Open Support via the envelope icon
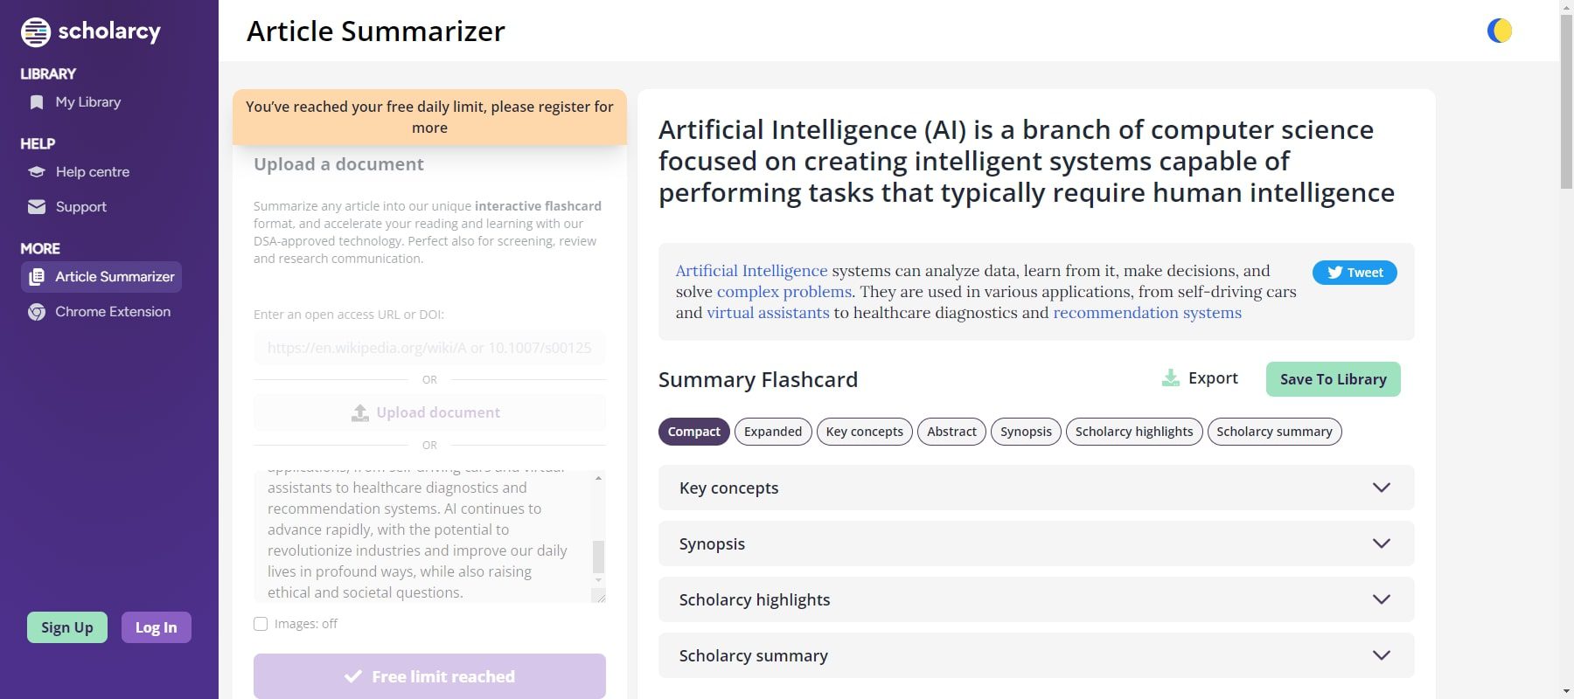The image size is (1574, 699). [x=35, y=206]
